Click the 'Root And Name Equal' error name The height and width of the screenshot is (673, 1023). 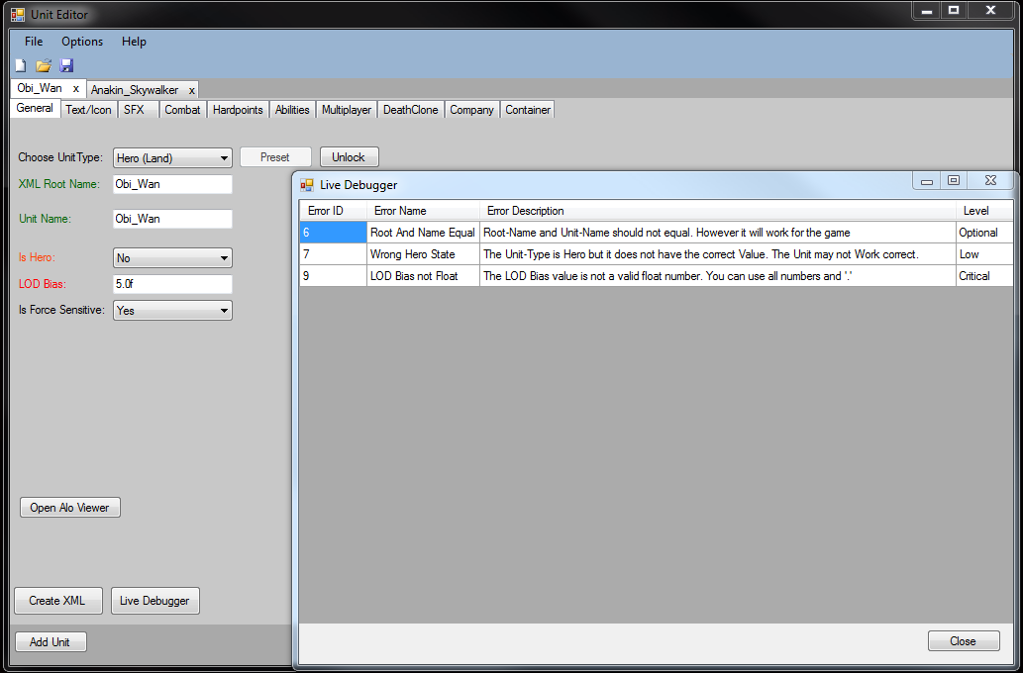(x=423, y=233)
